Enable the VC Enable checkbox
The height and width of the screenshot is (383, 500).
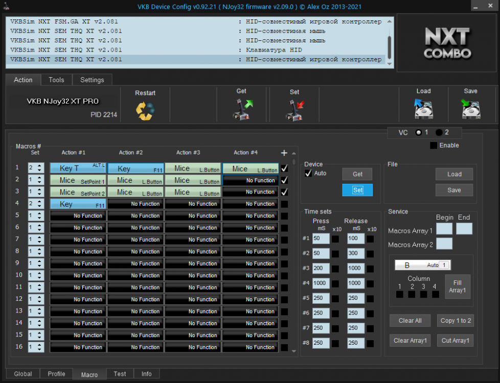tap(433, 145)
